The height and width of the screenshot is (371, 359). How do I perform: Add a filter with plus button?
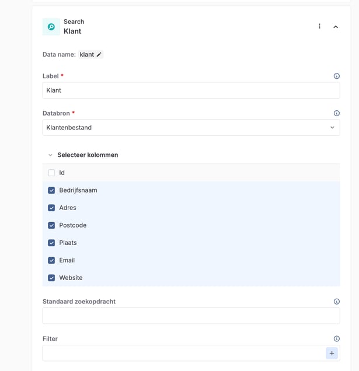pyautogui.click(x=332, y=353)
